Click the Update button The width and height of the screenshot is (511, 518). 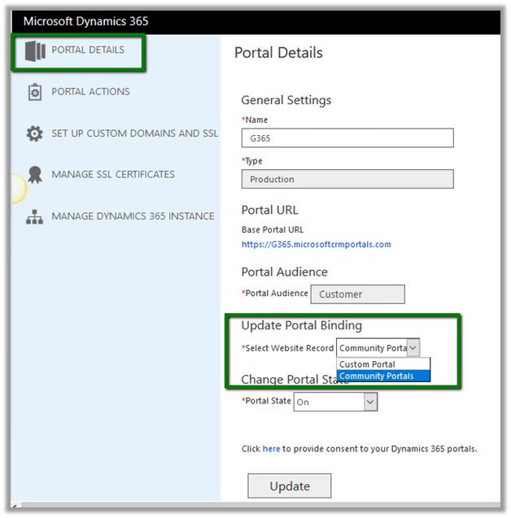[x=290, y=485]
